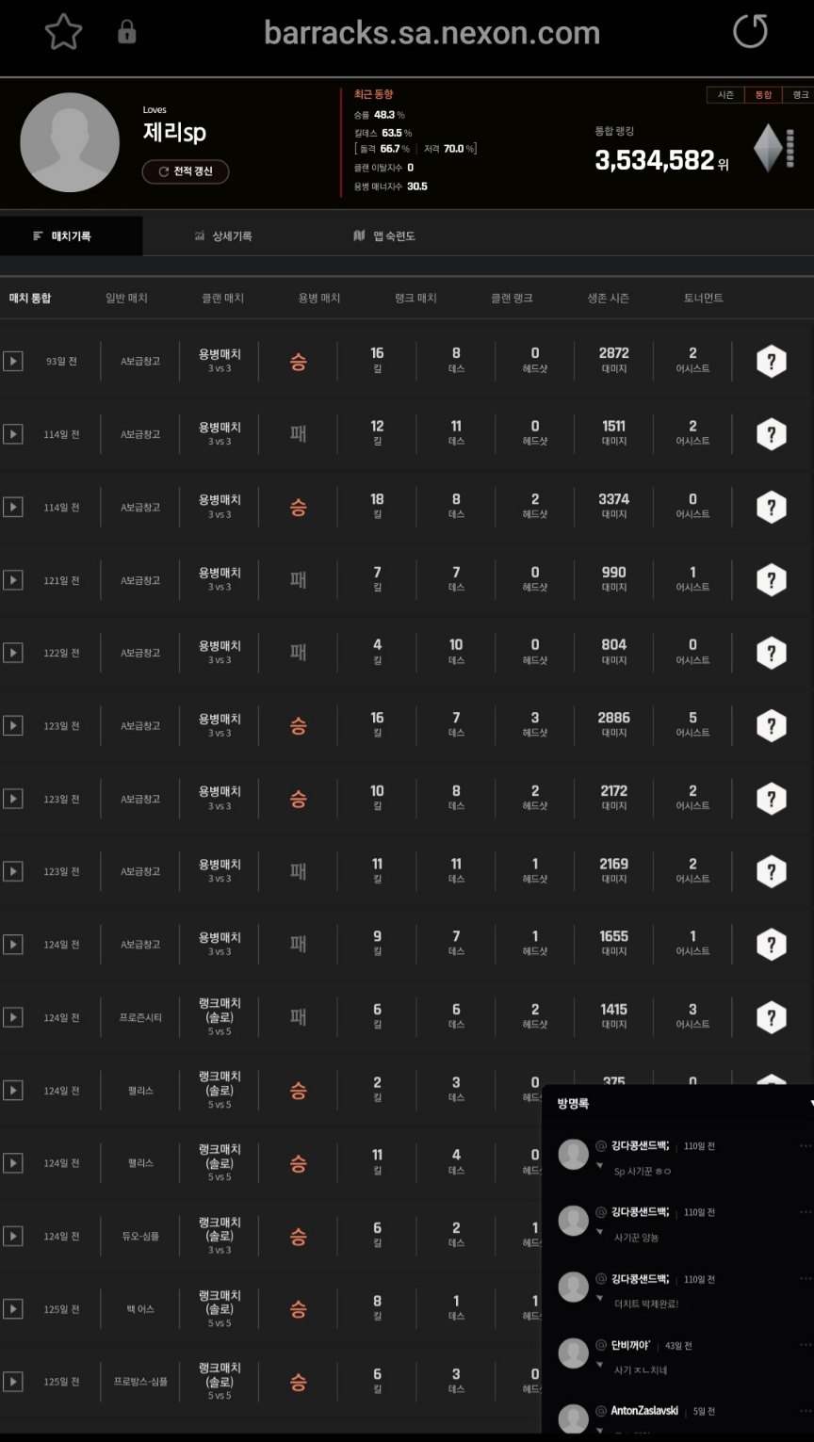
Task: Filter matches by 용병 매치
Action: [x=319, y=298]
